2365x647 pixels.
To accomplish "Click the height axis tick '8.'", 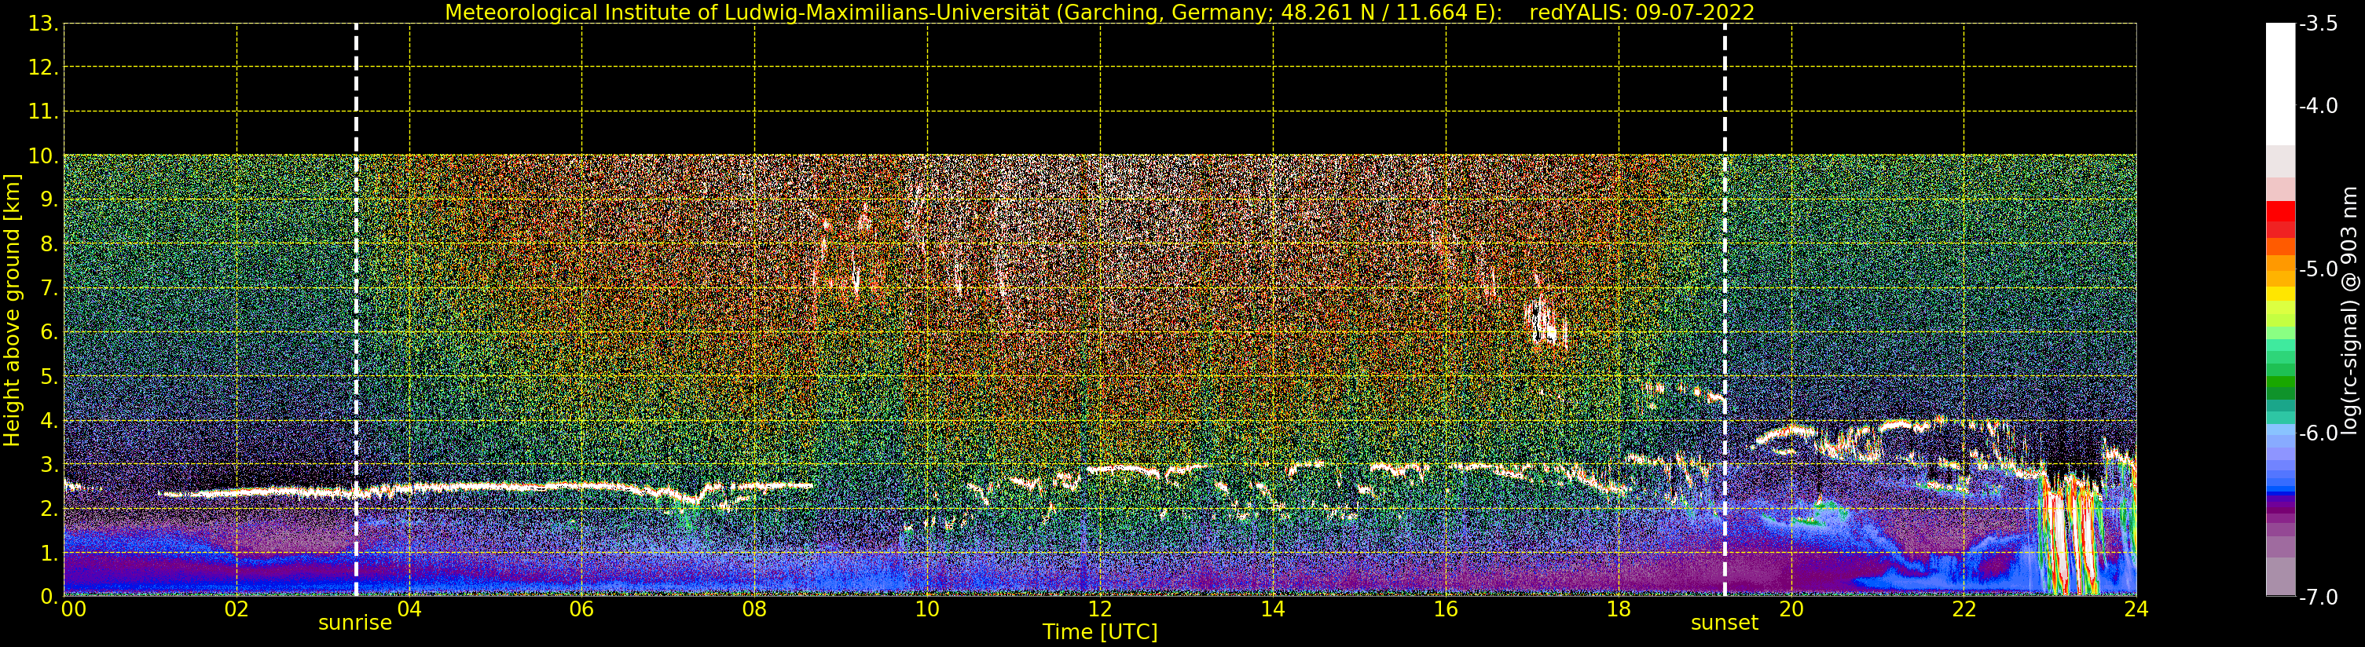I will tap(49, 244).
